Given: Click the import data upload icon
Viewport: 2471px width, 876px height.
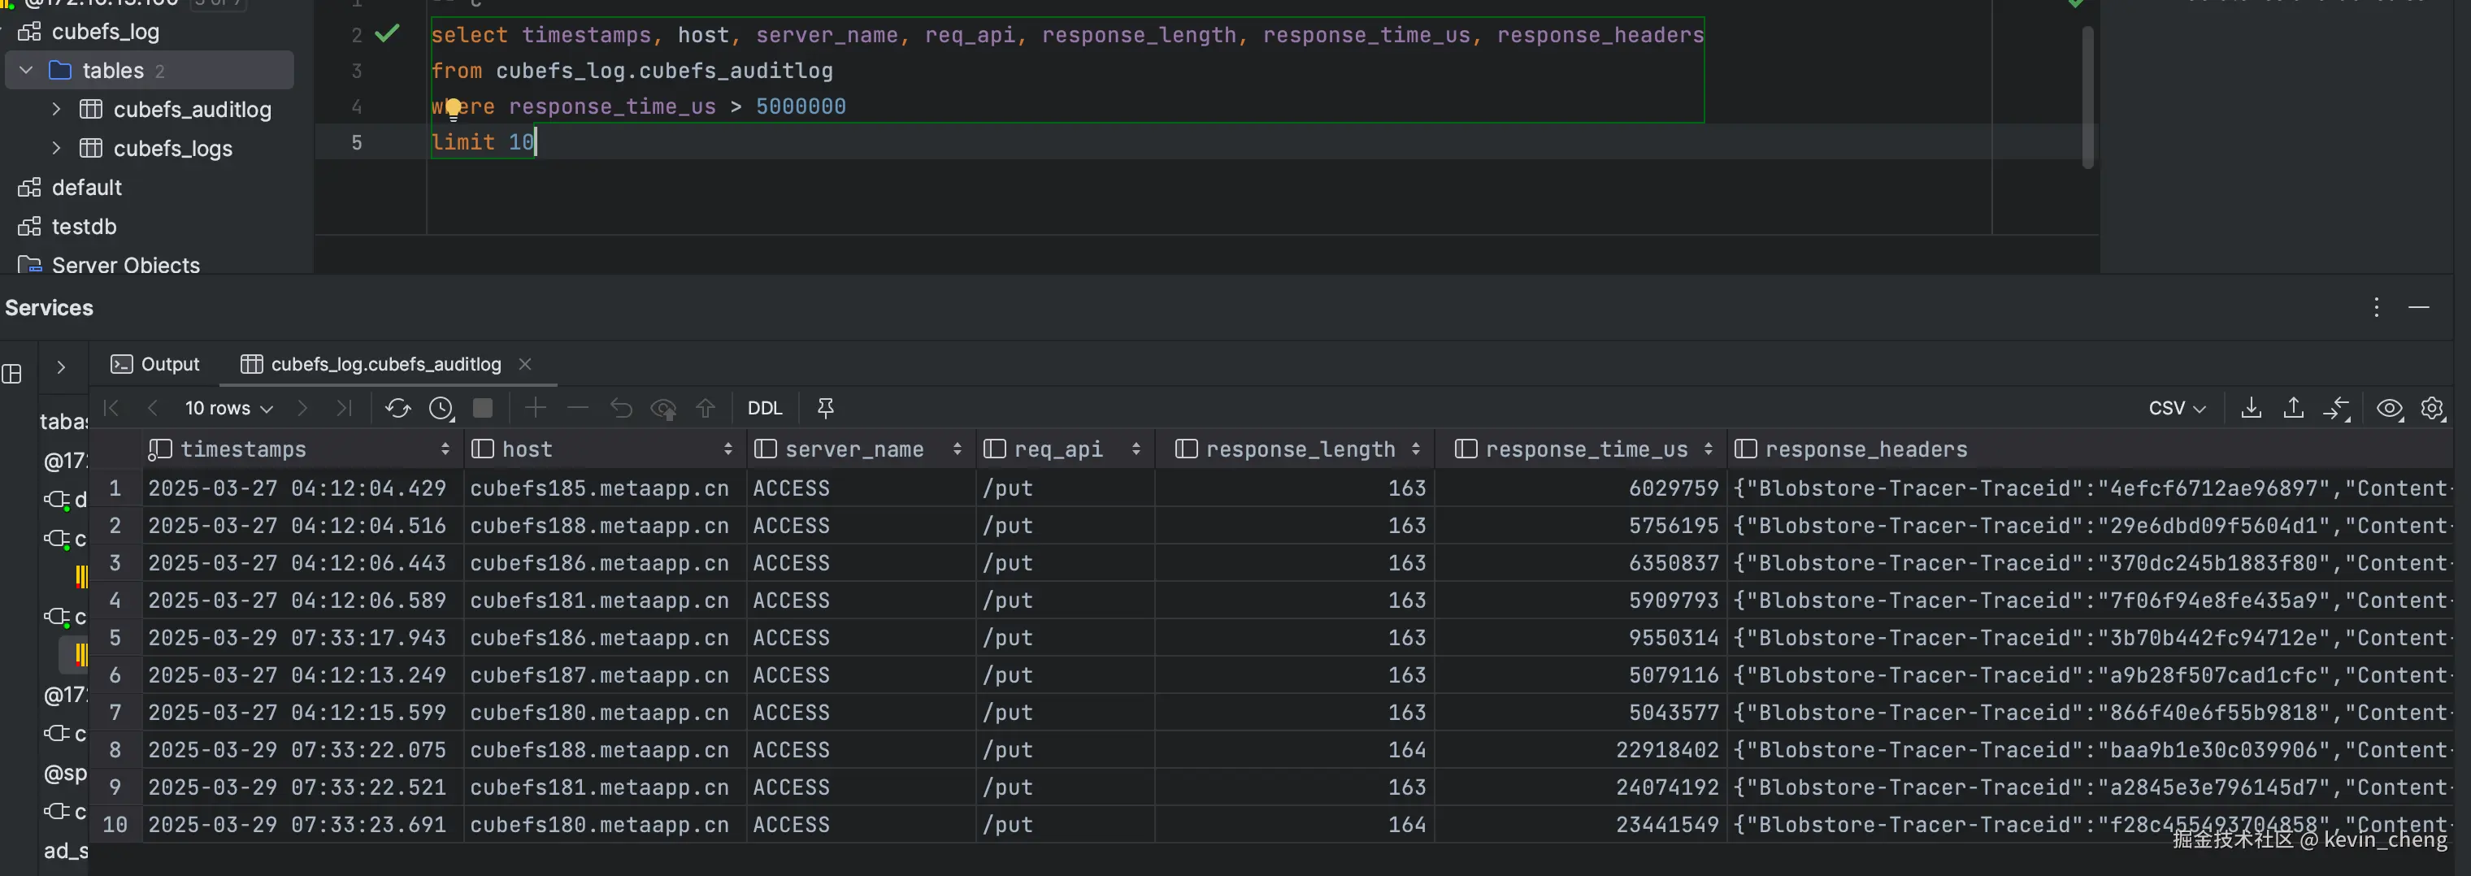Looking at the screenshot, I should click(x=2292, y=409).
